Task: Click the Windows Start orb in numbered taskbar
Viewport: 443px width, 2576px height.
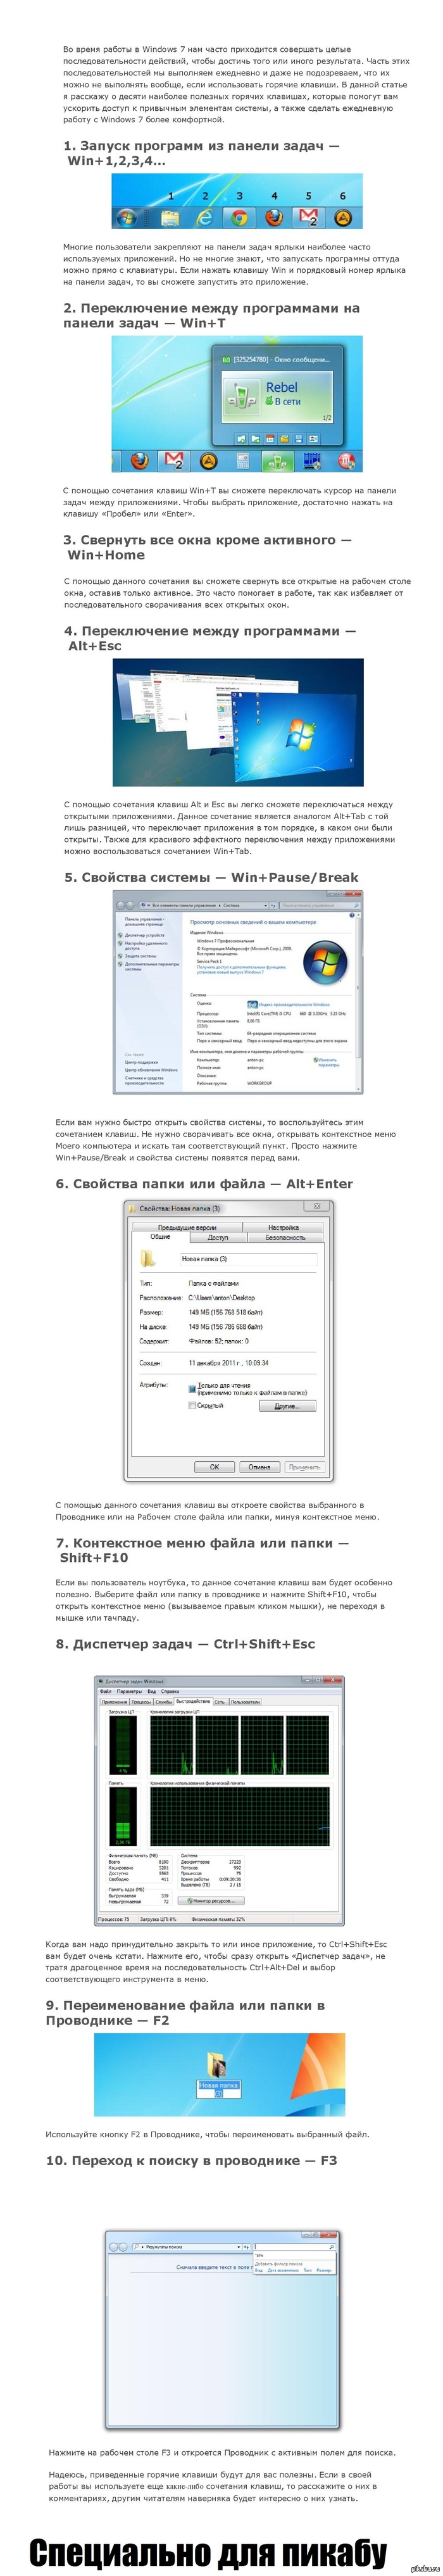Action: [126, 217]
